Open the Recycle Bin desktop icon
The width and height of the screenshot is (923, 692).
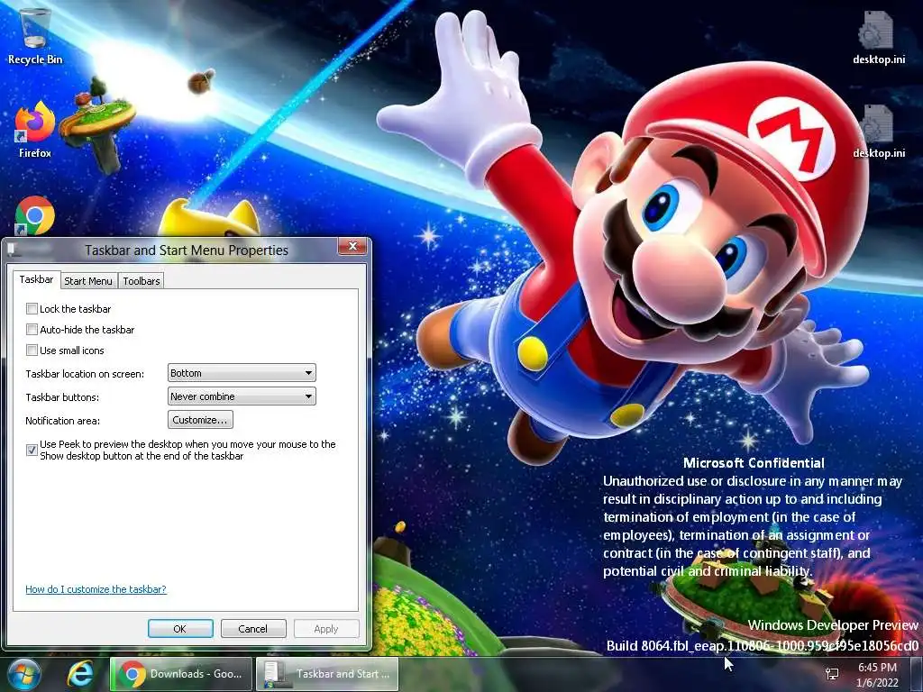tap(35, 36)
